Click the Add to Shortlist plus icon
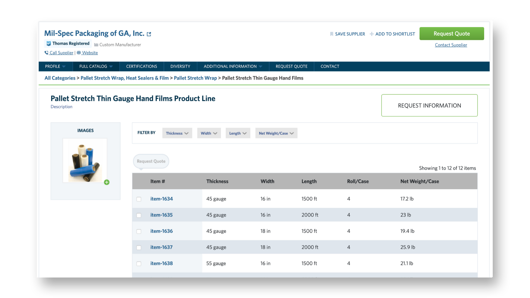This screenshot has height=298, width=530. click(x=372, y=34)
